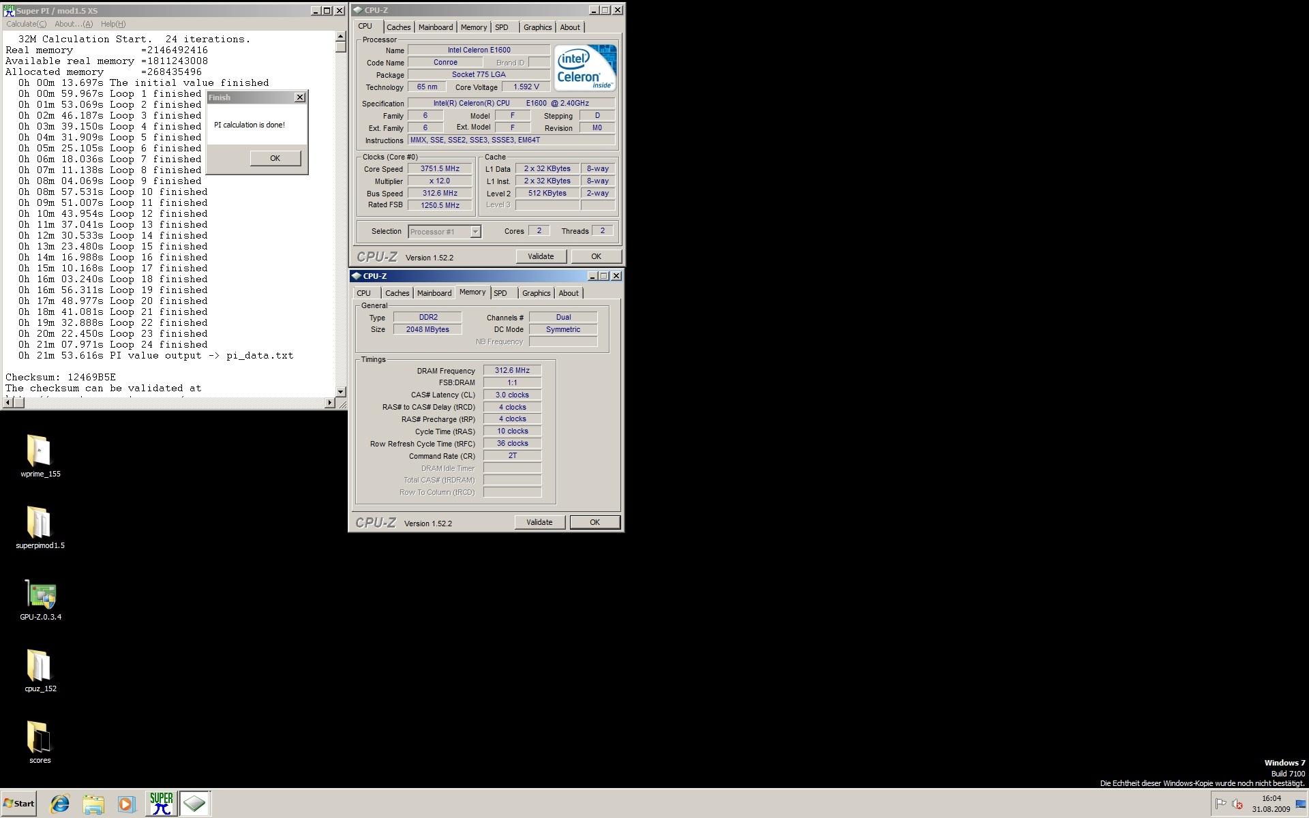This screenshot has width=1309, height=818.
Task: Click the Intel Celeron inside logo
Action: click(x=585, y=67)
